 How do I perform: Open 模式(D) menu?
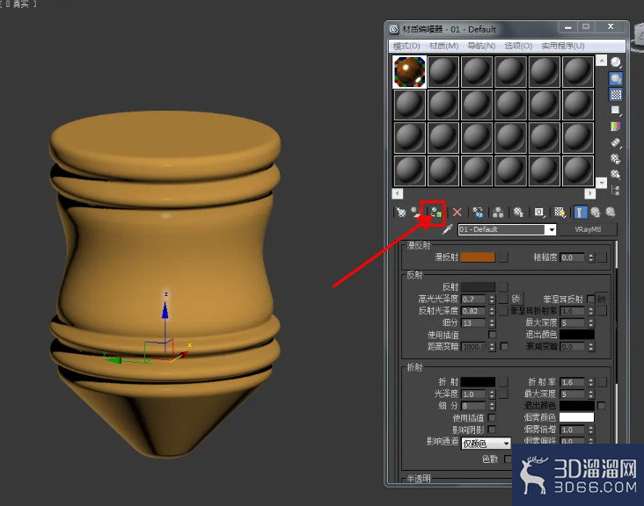tap(406, 46)
